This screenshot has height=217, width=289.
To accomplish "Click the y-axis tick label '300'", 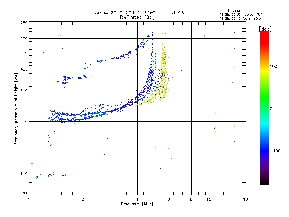I will click(x=24, y=91).
